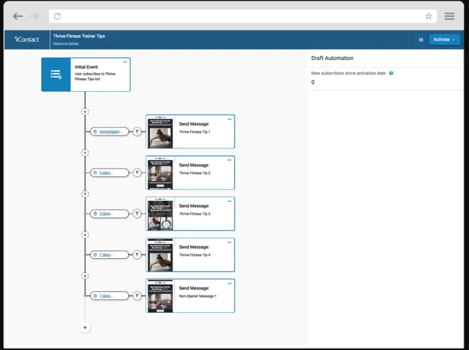The width and height of the screenshot is (469, 350).
Task: Click the browser address bar
Action: [x=241, y=16]
